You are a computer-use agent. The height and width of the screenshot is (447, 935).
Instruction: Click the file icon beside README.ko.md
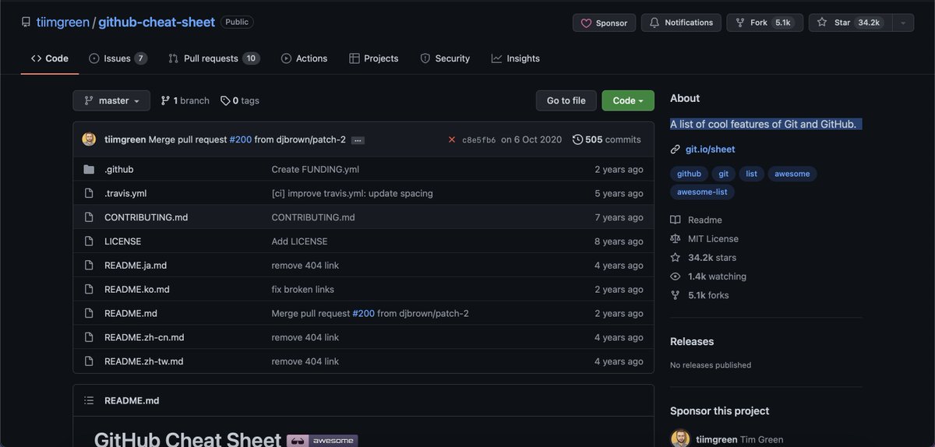(x=89, y=289)
